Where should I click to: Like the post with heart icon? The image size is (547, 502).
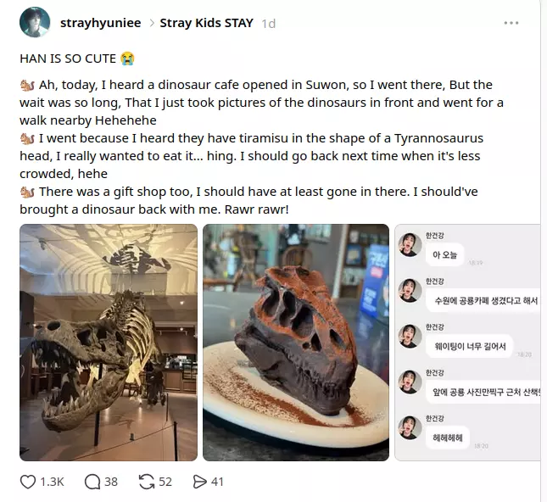point(28,482)
